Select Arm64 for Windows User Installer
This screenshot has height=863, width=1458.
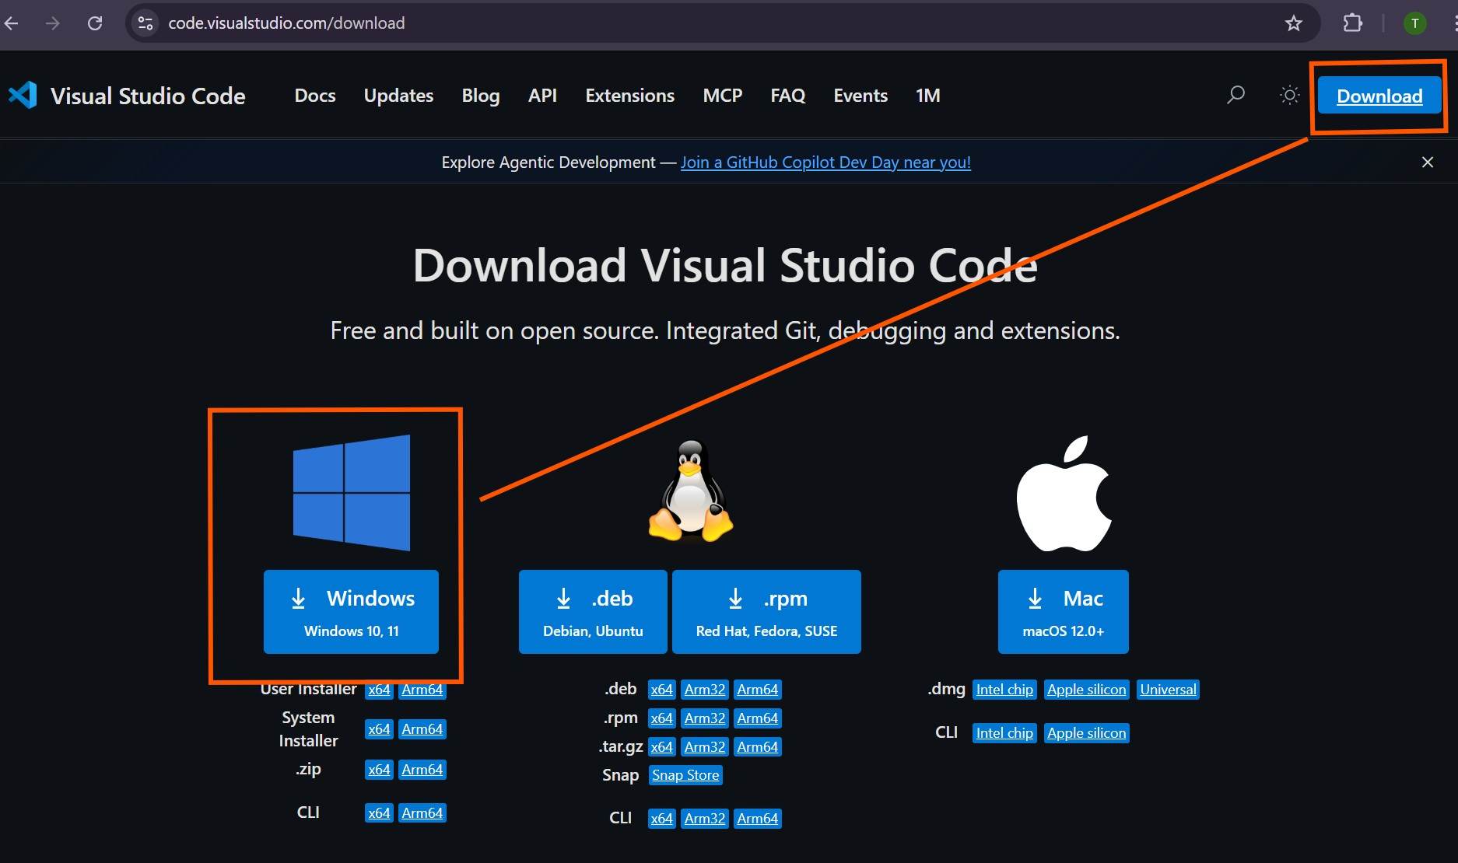(x=422, y=690)
